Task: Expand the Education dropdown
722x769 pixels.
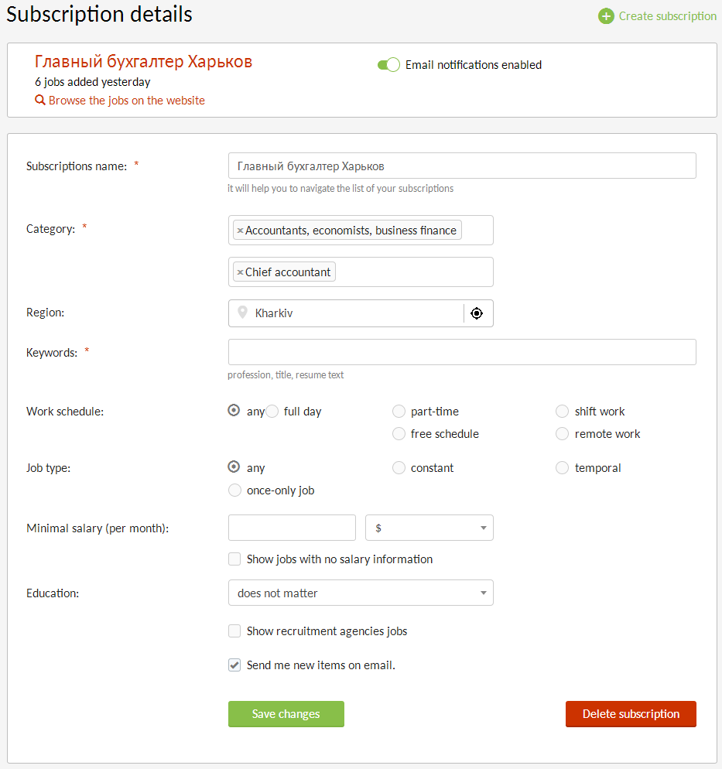Action: click(361, 593)
